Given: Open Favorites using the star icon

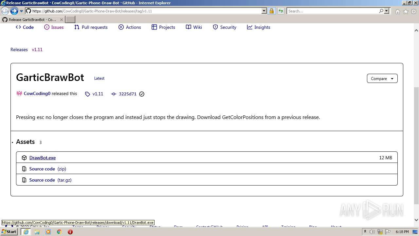Looking at the screenshot, I should (x=406, y=11).
